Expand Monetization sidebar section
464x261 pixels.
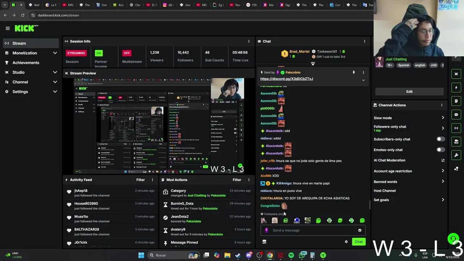click(x=55, y=53)
